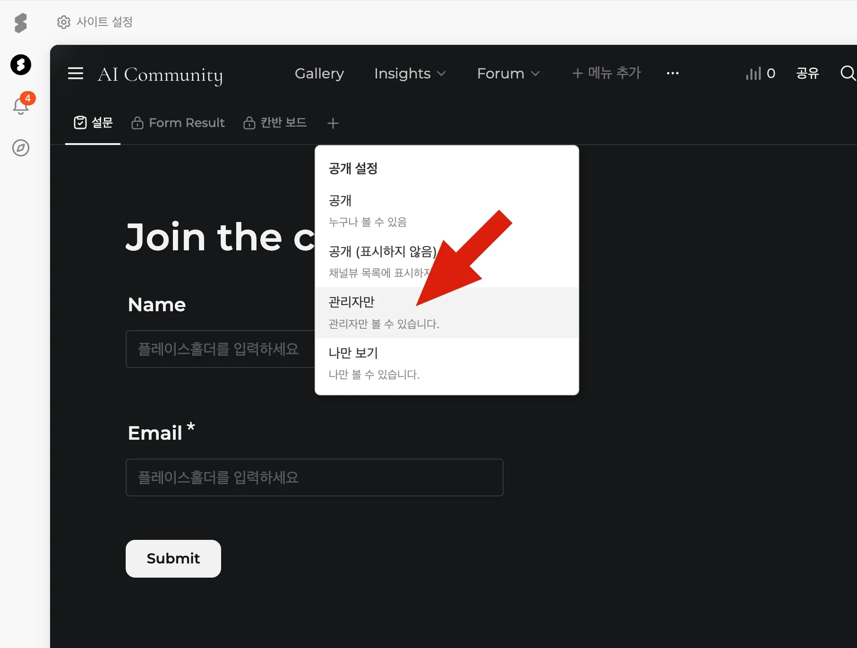The height and width of the screenshot is (648, 857).
Task: Add a new channel view with plus icon
Action: coord(333,123)
